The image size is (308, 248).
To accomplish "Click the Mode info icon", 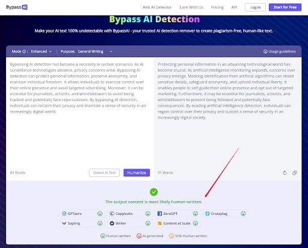I will [x=24, y=52].
